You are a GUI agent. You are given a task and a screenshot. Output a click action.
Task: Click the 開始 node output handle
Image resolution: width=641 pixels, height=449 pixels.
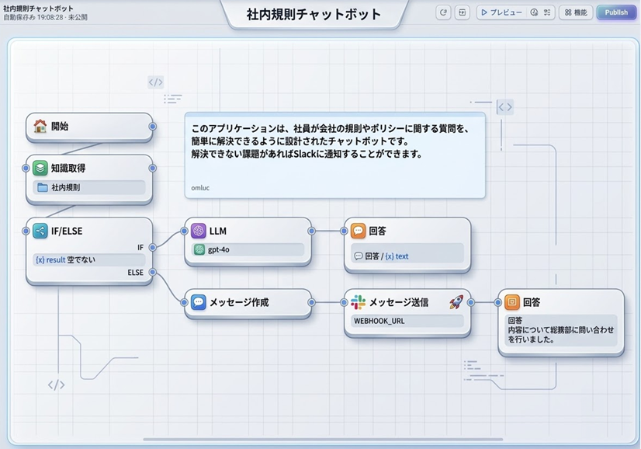coord(152,127)
